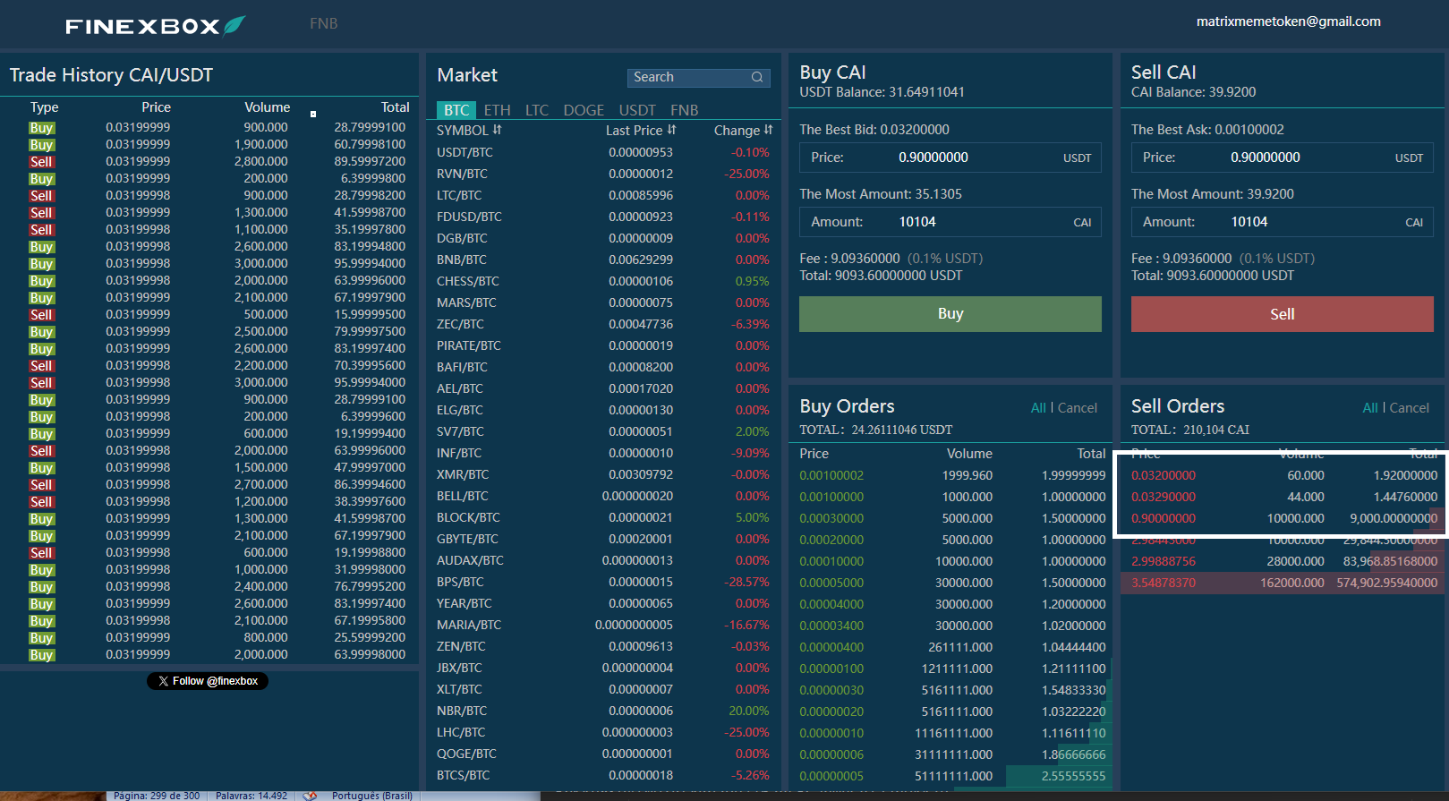This screenshot has width=1449, height=801.
Task: Click Português (Brasil) language indicator
Action: point(372,796)
